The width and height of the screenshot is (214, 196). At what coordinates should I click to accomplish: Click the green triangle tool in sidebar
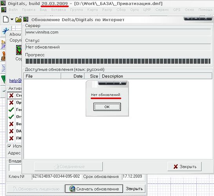(x=4, y=79)
